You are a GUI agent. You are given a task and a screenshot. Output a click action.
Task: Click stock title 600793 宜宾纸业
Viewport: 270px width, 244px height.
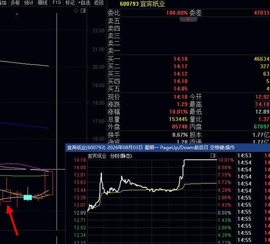coord(143,4)
